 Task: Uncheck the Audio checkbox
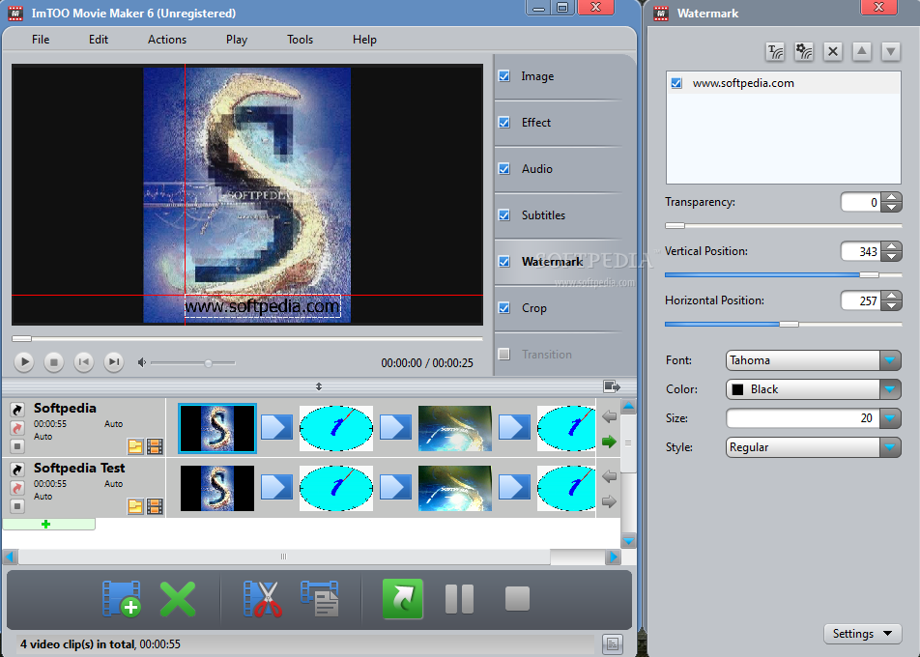pyautogui.click(x=504, y=168)
